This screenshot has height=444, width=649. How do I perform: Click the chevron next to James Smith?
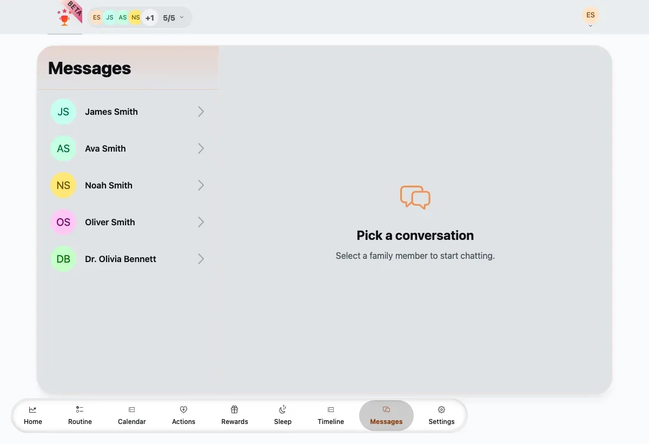click(201, 112)
